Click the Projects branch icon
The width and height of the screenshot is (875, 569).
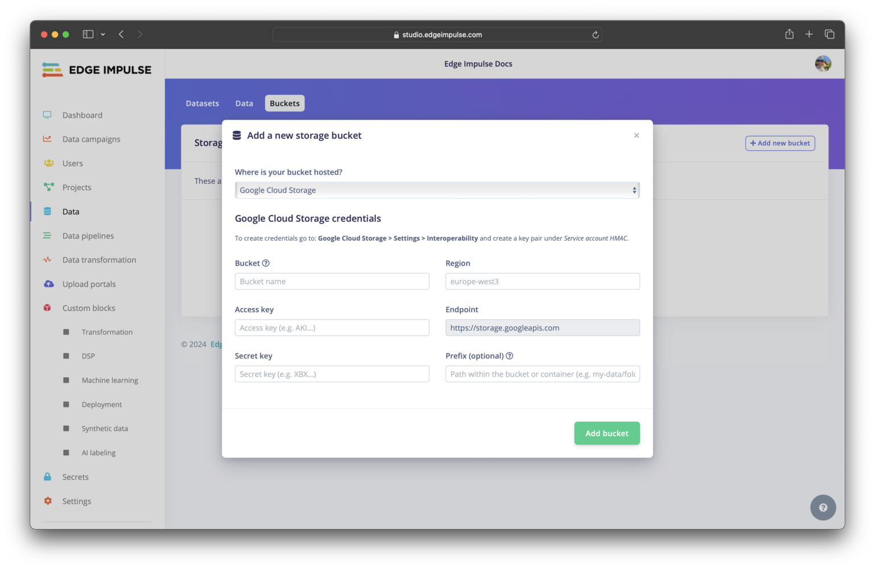point(48,187)
